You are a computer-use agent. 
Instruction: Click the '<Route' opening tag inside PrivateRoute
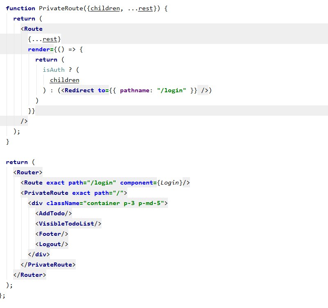pyautogui.click(x=32, y=29)
